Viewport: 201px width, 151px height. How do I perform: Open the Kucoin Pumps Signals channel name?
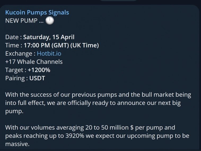click(37, 12)
